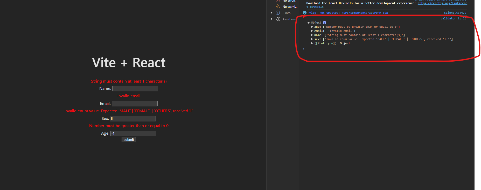Viewport: 481px width, 190px height.
Task: Select the 4 verbose filter row
Action: click(x=283, y=19)
